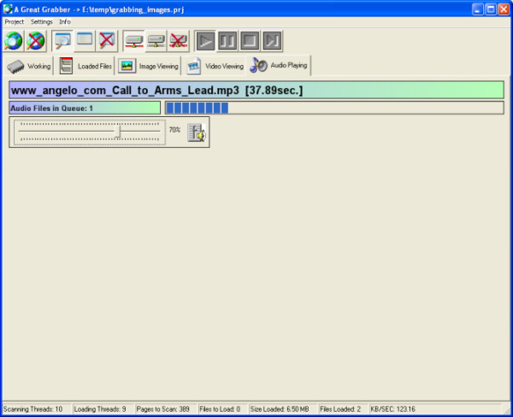
Task: Click the first network drive icon
Action: pos(134,40)
